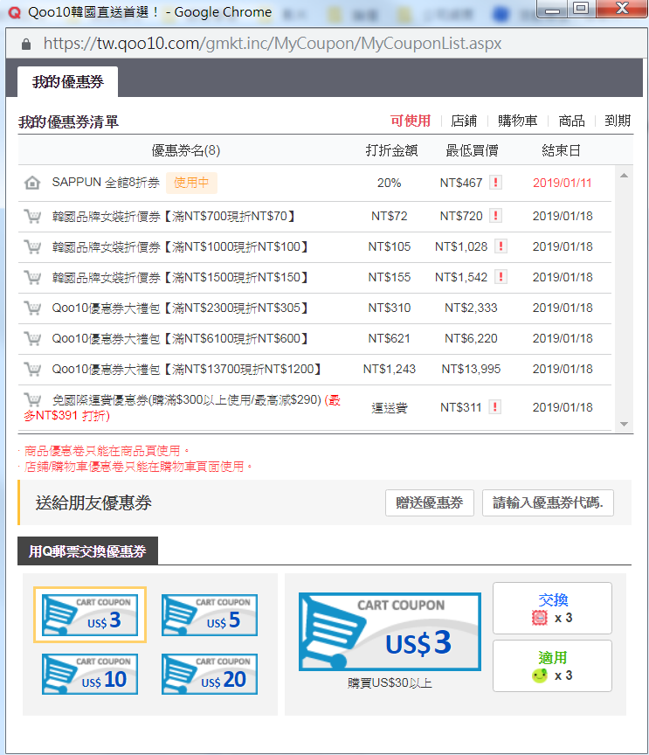Click the cart icon for 滿NT$13700現折NT$1200 coupon

click(x=32, y=370)
